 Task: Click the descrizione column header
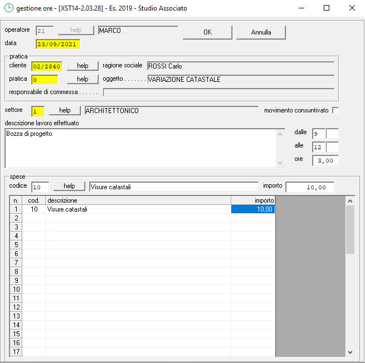(138, 200)
